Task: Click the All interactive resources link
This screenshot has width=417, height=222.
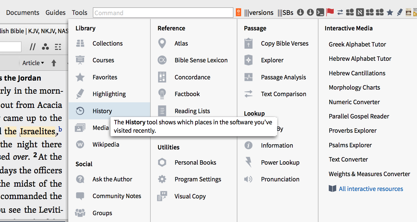Action: 371,189
